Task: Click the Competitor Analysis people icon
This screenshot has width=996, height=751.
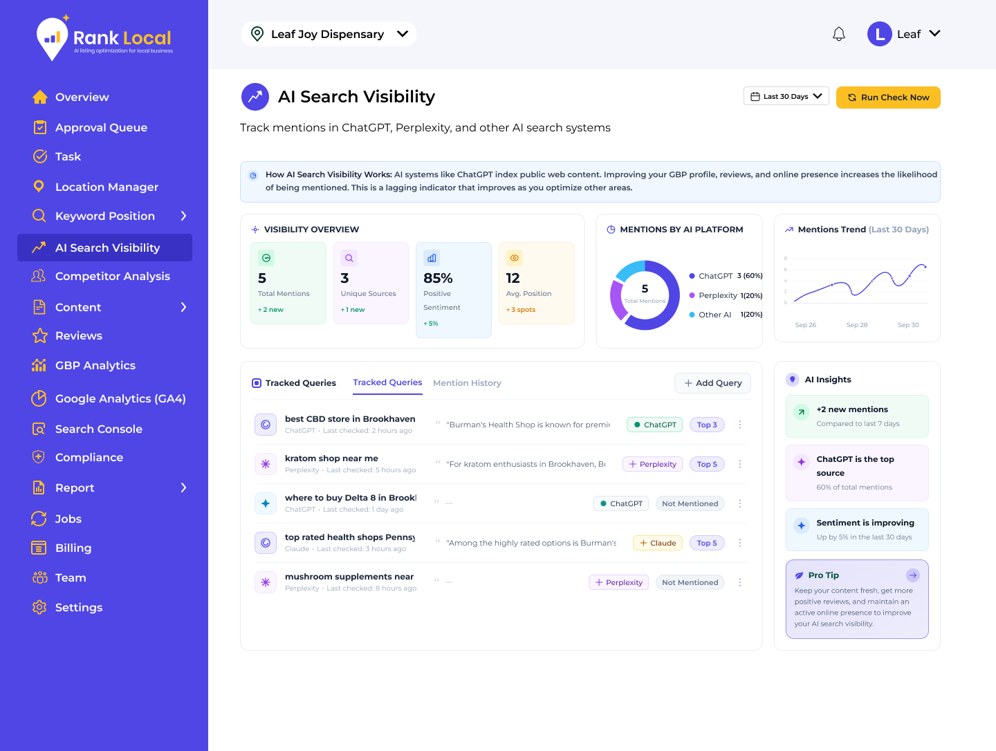Action: (39, 276)
